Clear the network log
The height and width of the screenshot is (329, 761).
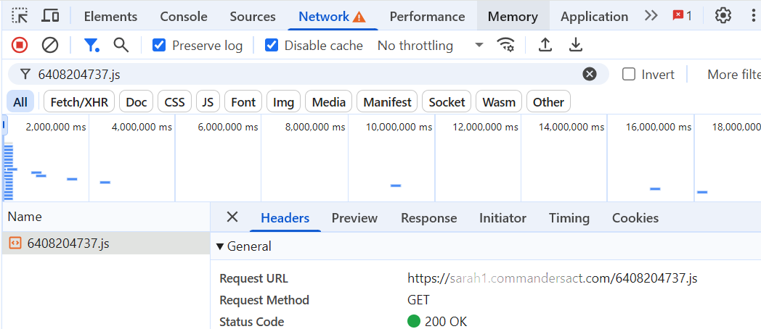[50, 45]
